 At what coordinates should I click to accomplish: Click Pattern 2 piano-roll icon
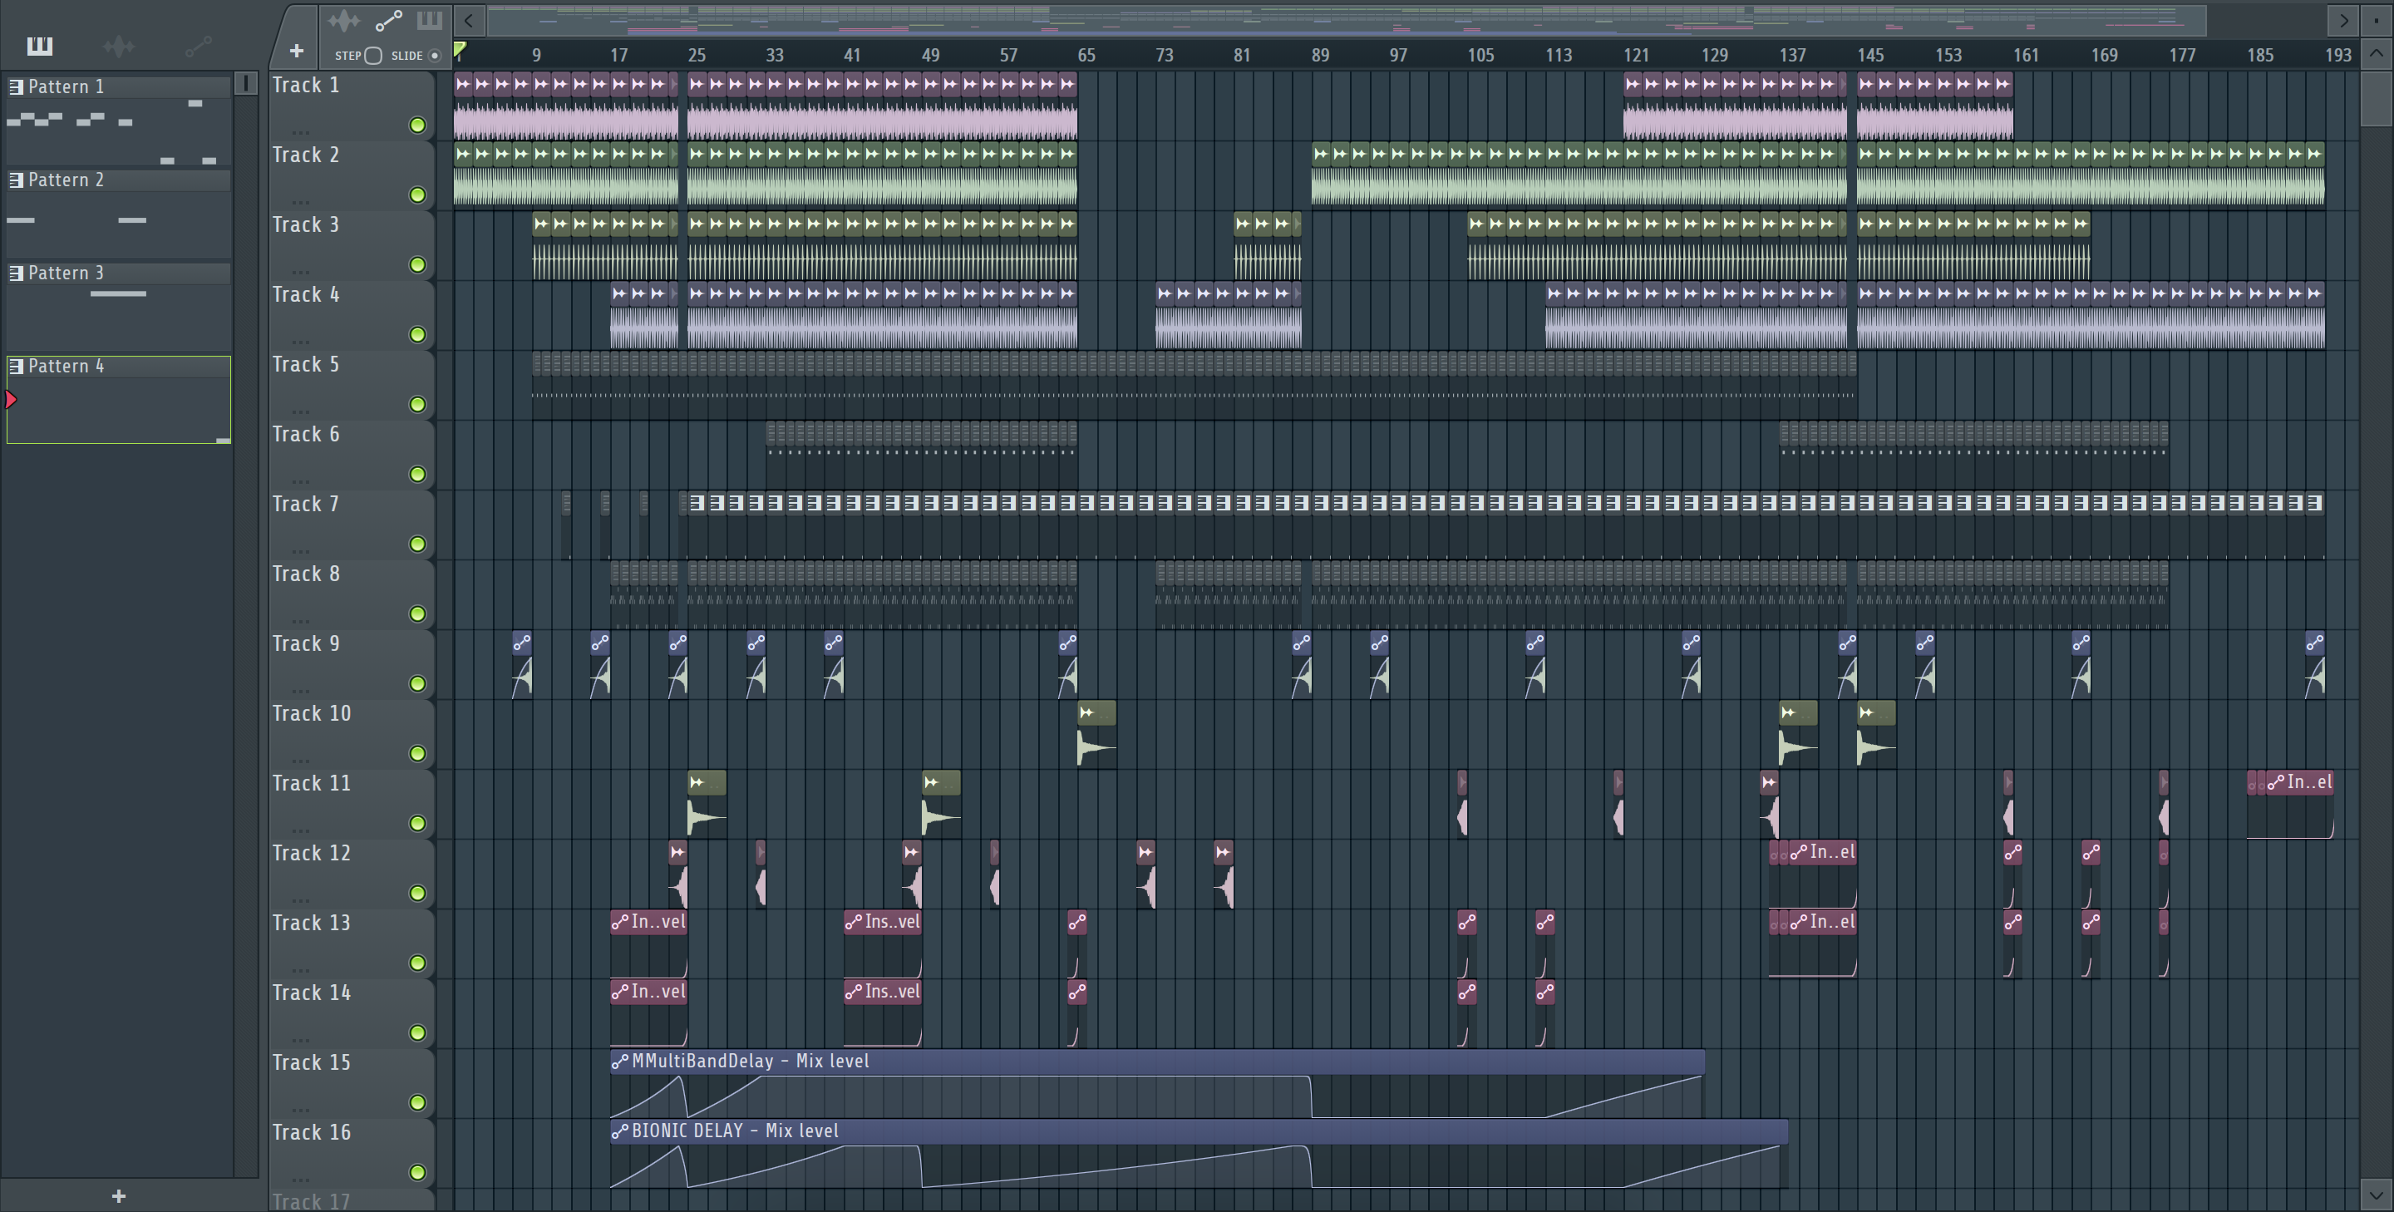point(16,180)
